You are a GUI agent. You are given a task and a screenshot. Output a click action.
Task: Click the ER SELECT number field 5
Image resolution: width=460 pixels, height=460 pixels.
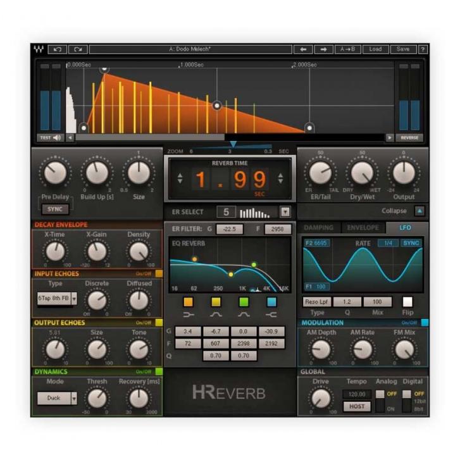point(226,212)
